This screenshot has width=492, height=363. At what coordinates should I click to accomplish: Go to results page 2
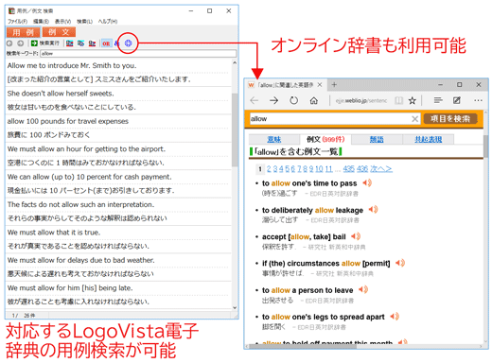point(269,169)
